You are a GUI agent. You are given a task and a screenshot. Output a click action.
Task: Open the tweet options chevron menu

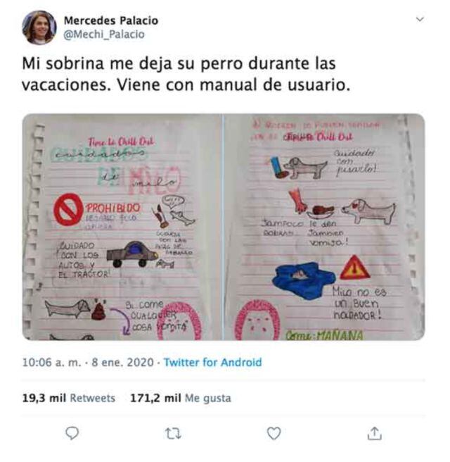[420, 20]
